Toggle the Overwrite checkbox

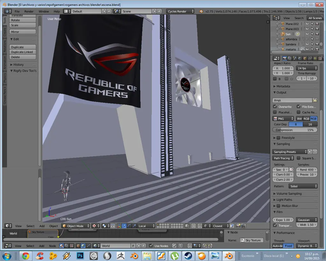coord(275,106)
